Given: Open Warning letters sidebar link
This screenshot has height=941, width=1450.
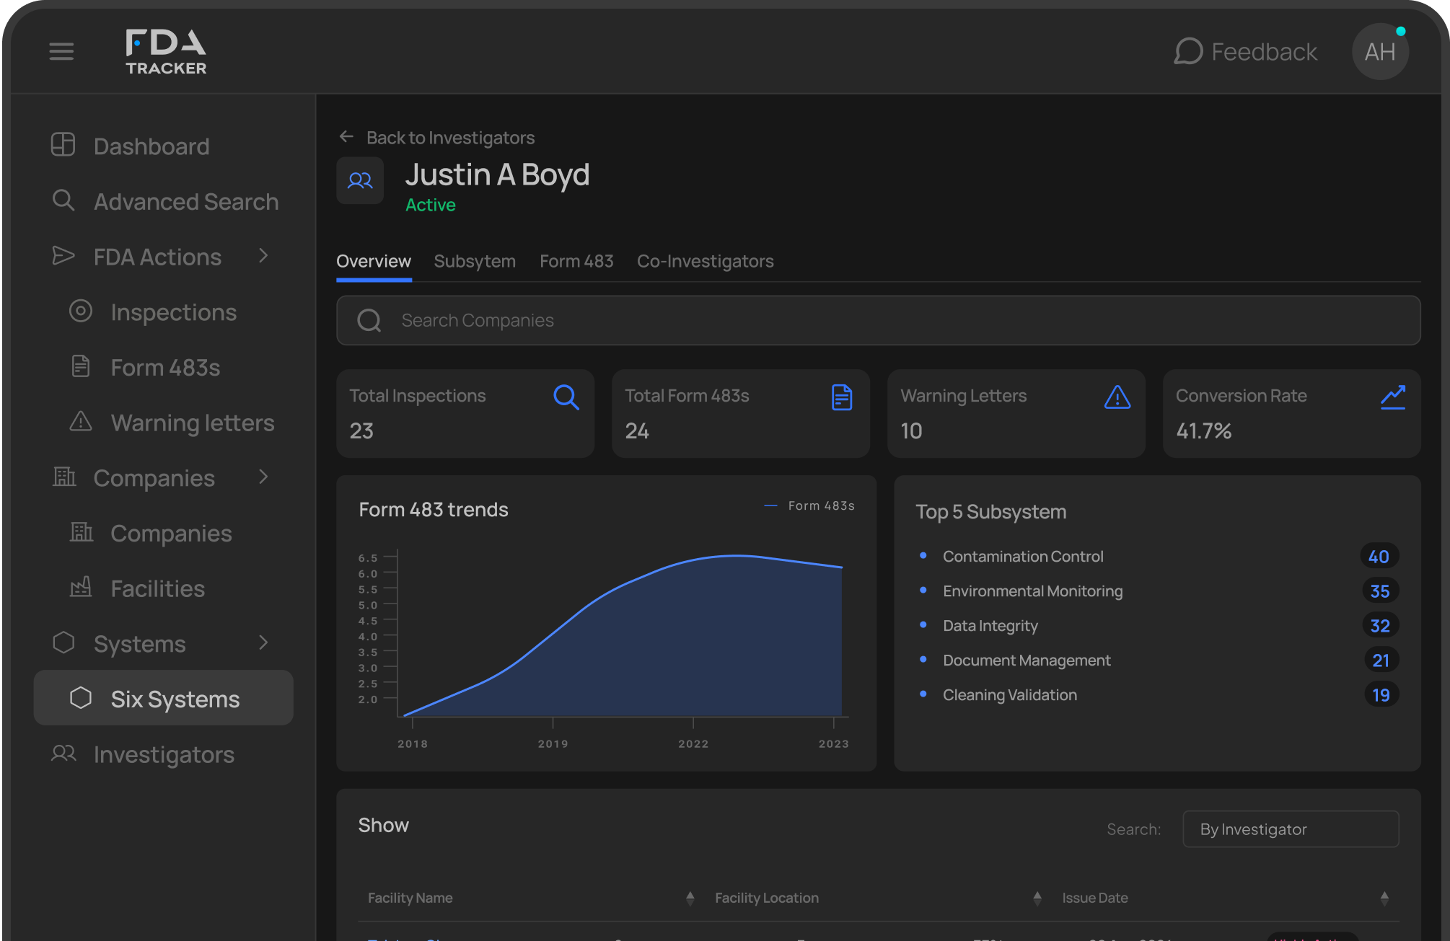Looking at the screenshot, I should [x=192, y=423].
